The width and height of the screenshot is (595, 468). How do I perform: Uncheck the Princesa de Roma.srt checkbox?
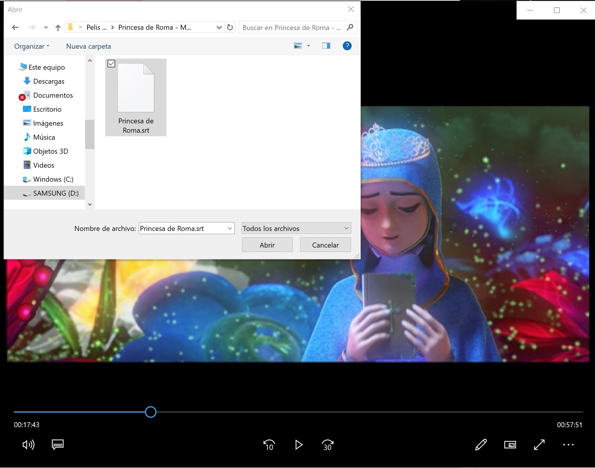pyautogui.click(x=111, y=64)
